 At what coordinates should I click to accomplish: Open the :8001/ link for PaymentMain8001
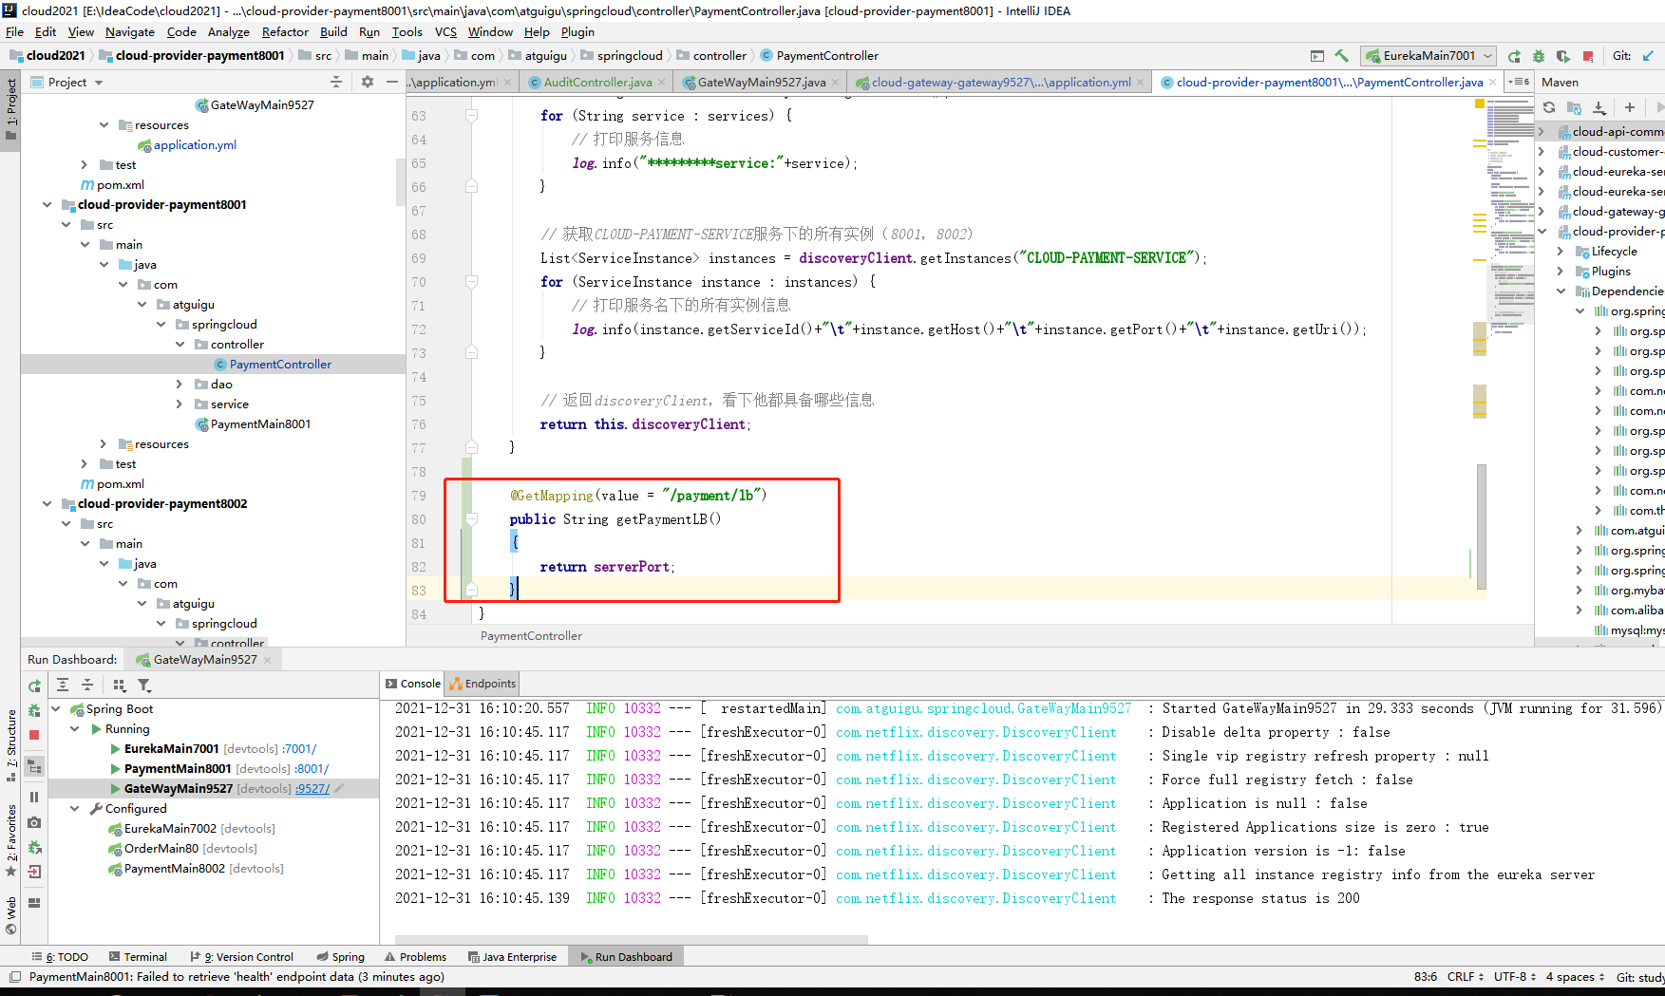(311, 769)
